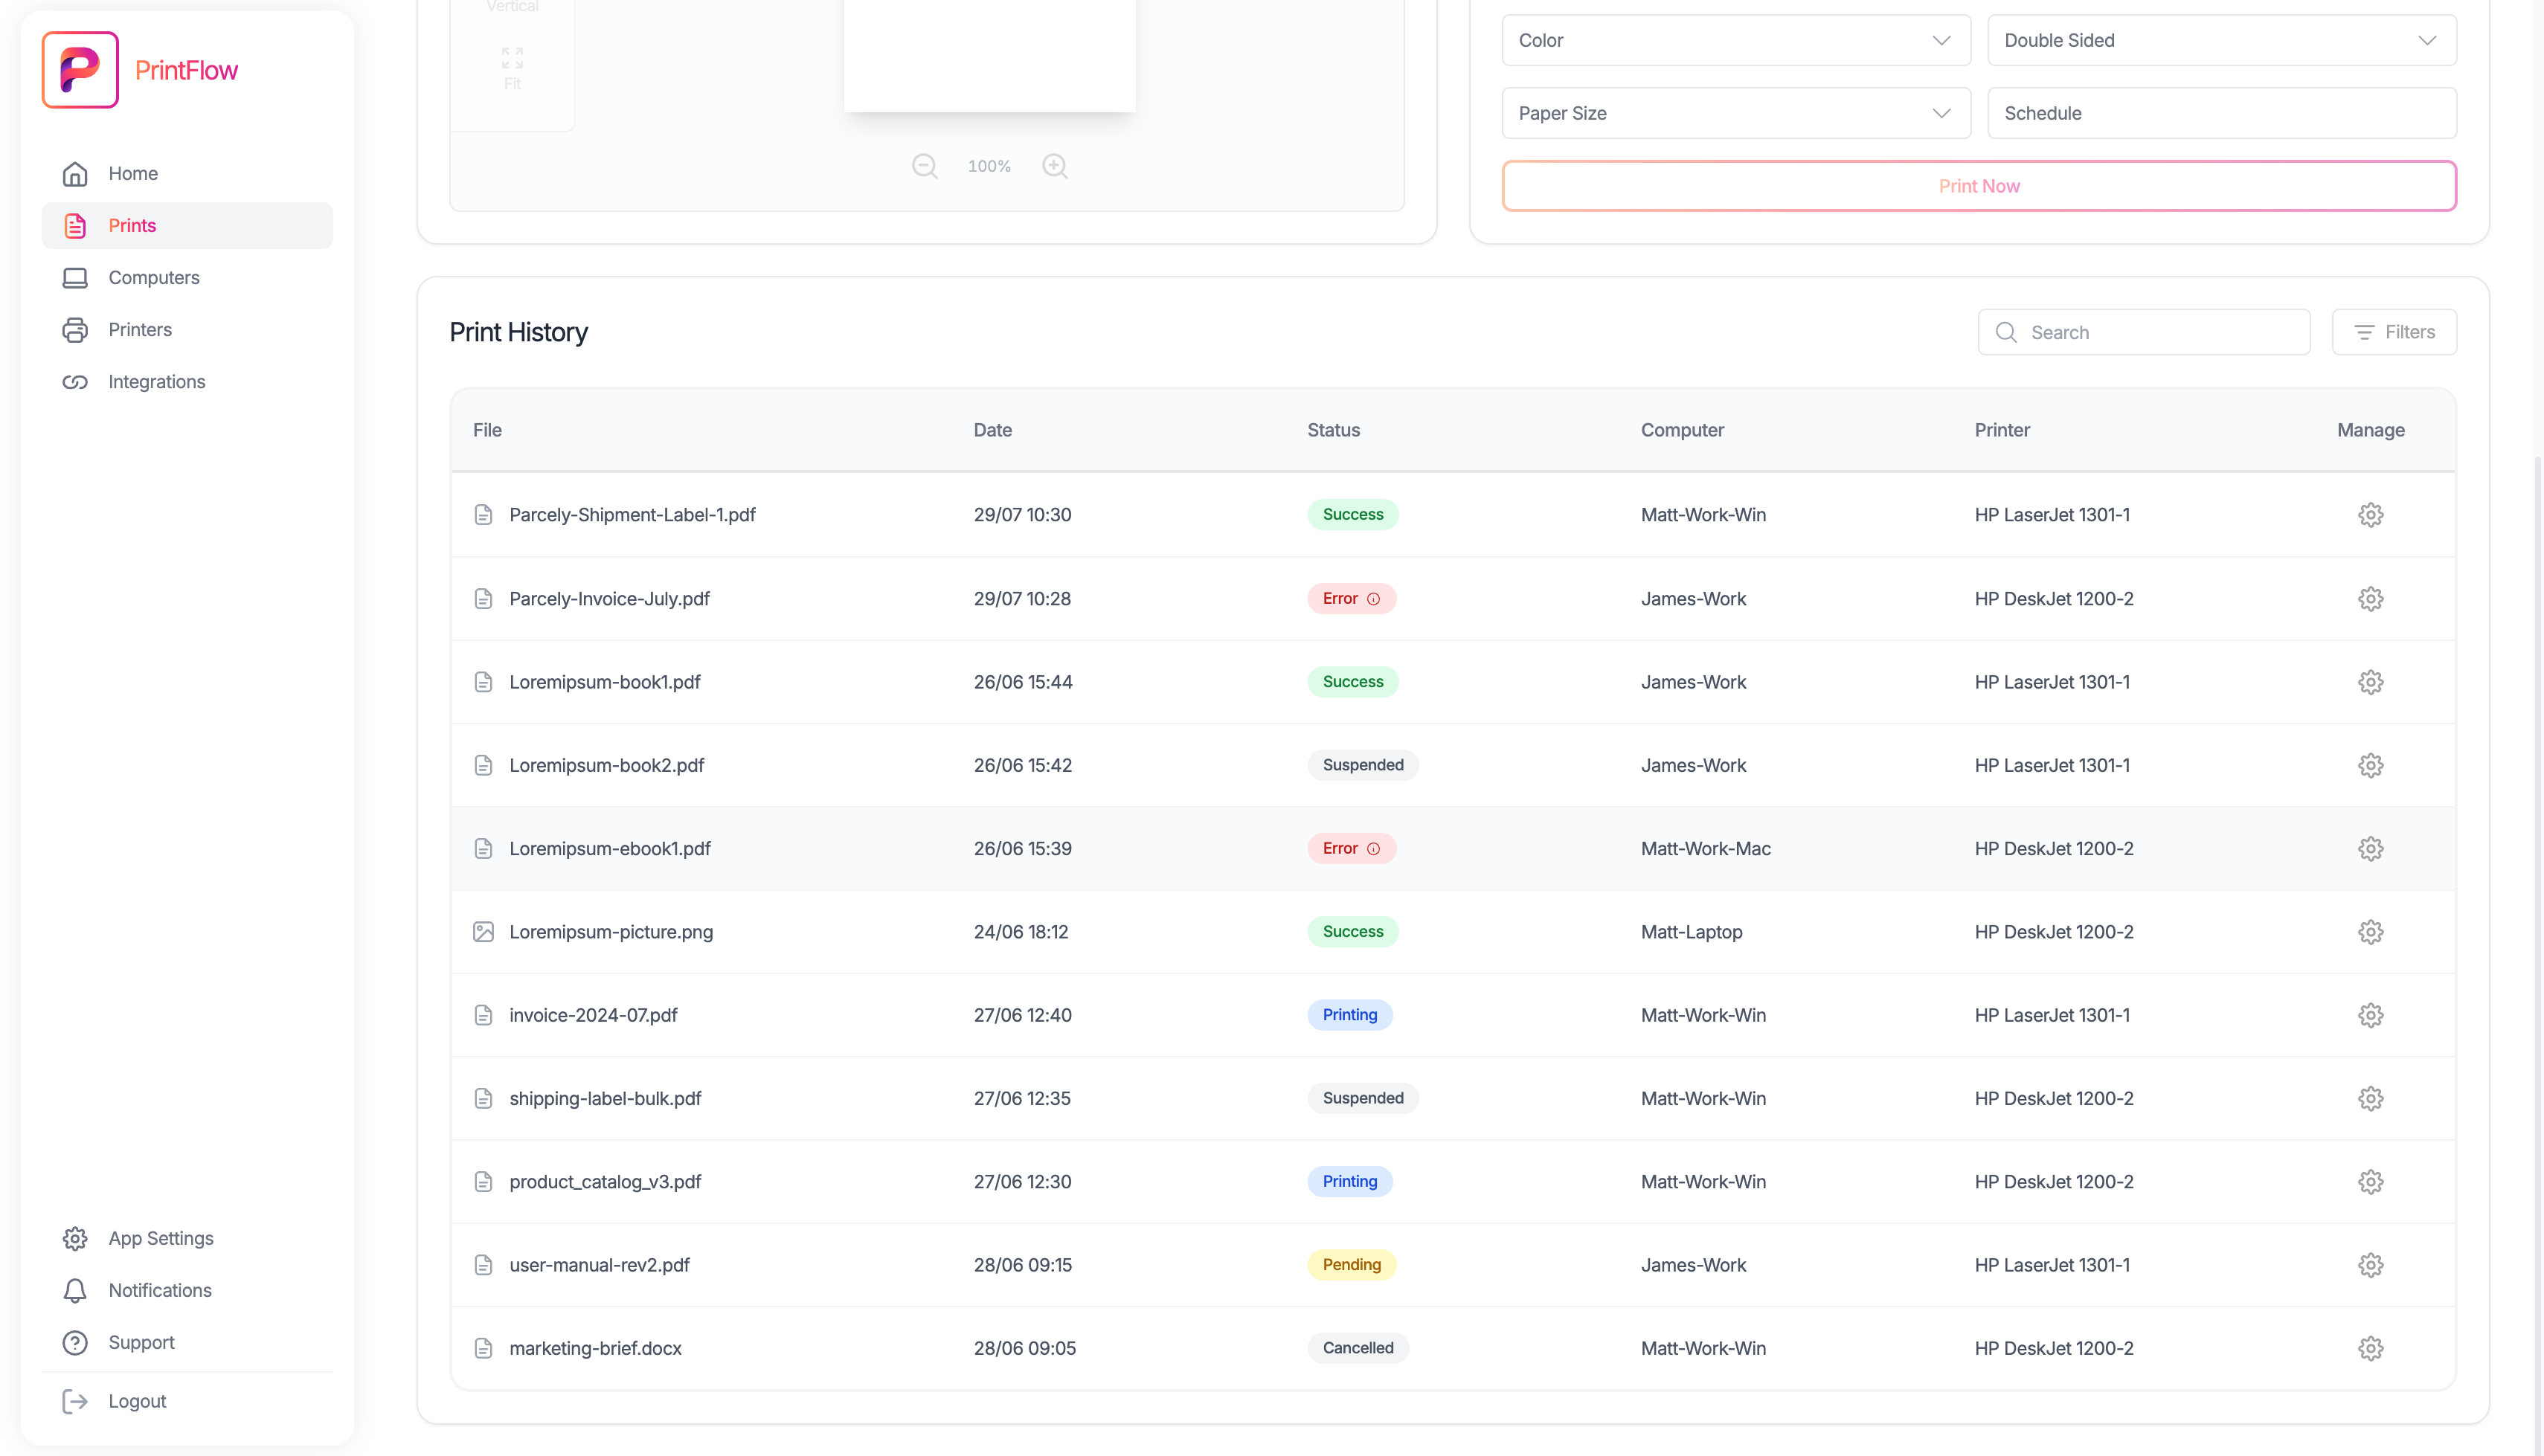Click the Print History heading

(518, 332)
